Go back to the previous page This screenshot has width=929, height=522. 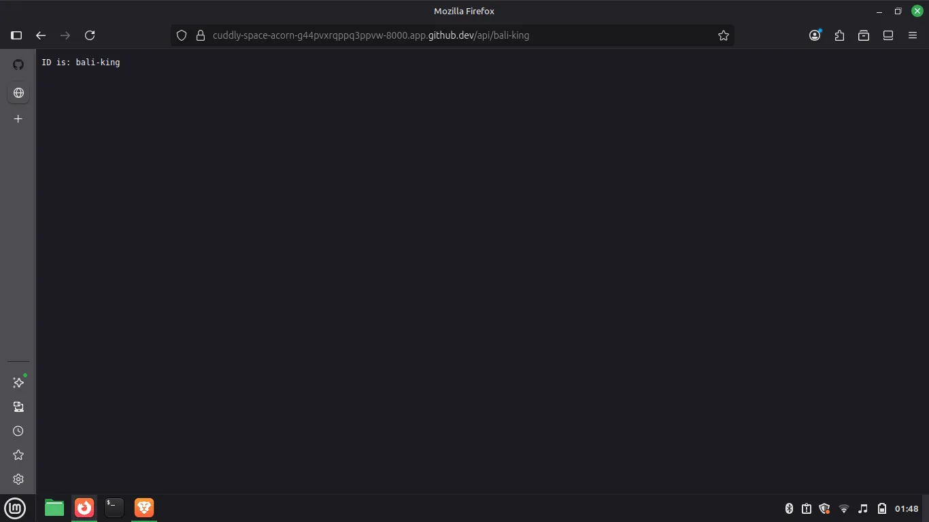(x=41, y=35)
